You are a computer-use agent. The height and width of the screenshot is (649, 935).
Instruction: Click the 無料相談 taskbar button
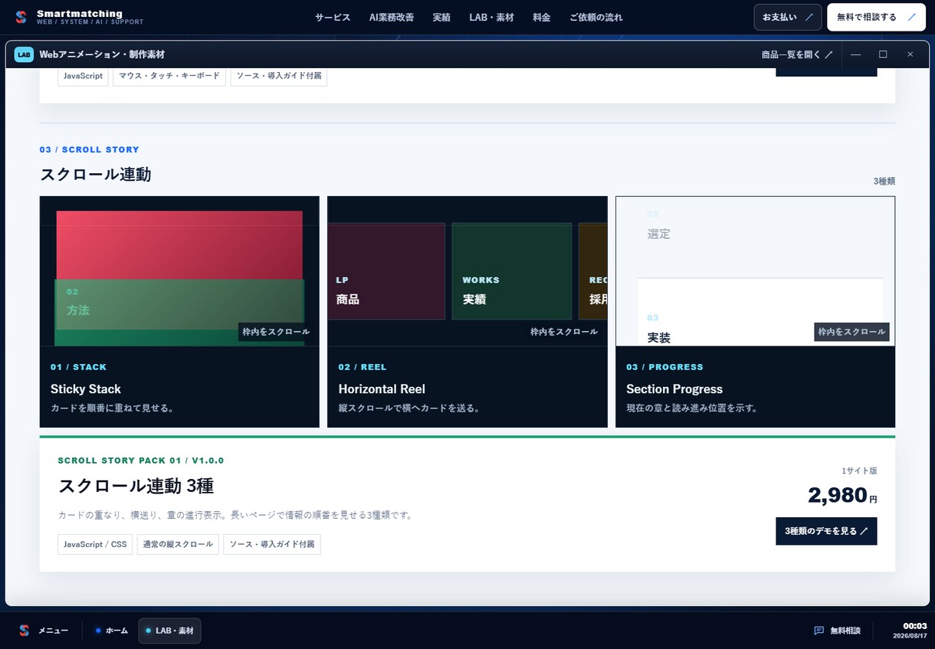[x=837, y=631]
